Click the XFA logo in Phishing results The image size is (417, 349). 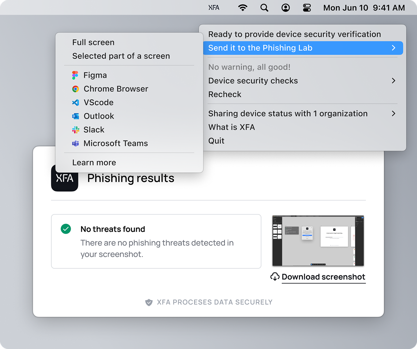pyautogui.click(x=65, y=178)
